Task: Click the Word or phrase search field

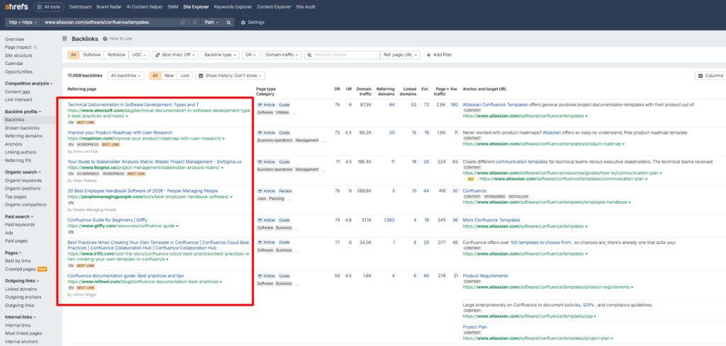Action: [342, 54]
